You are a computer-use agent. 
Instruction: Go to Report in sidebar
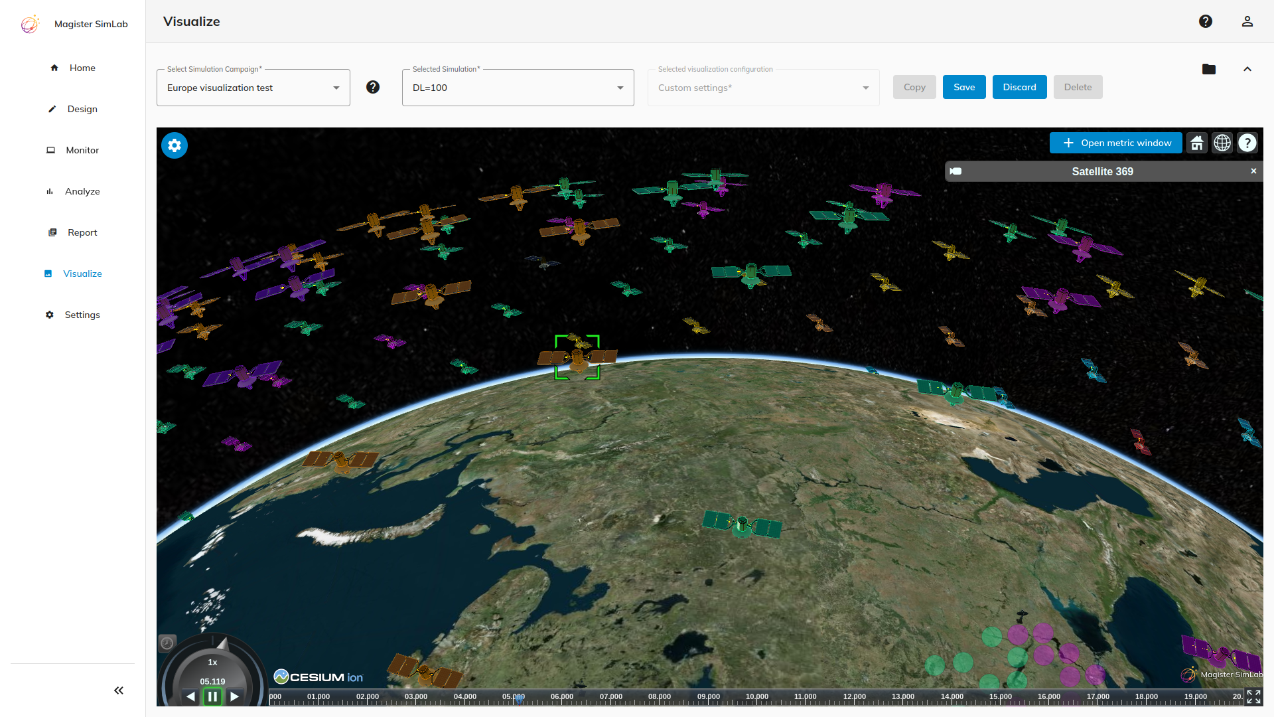(73, 232)
